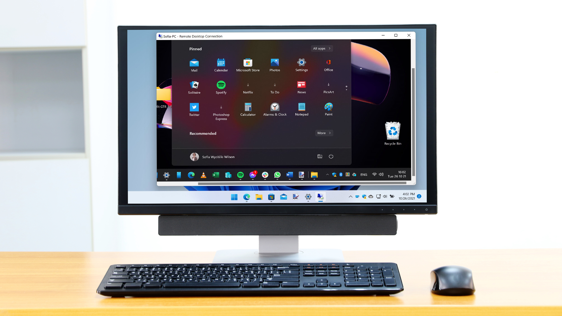Expand the pinned apps section
The height and width of the screenshot is (316, 562).
(x=321, y=48)
